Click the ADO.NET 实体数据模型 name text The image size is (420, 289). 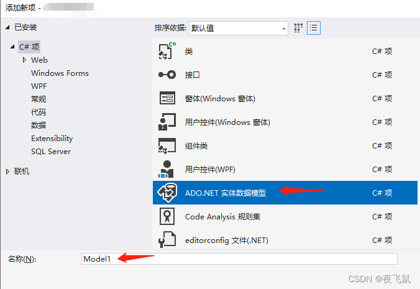226,193
